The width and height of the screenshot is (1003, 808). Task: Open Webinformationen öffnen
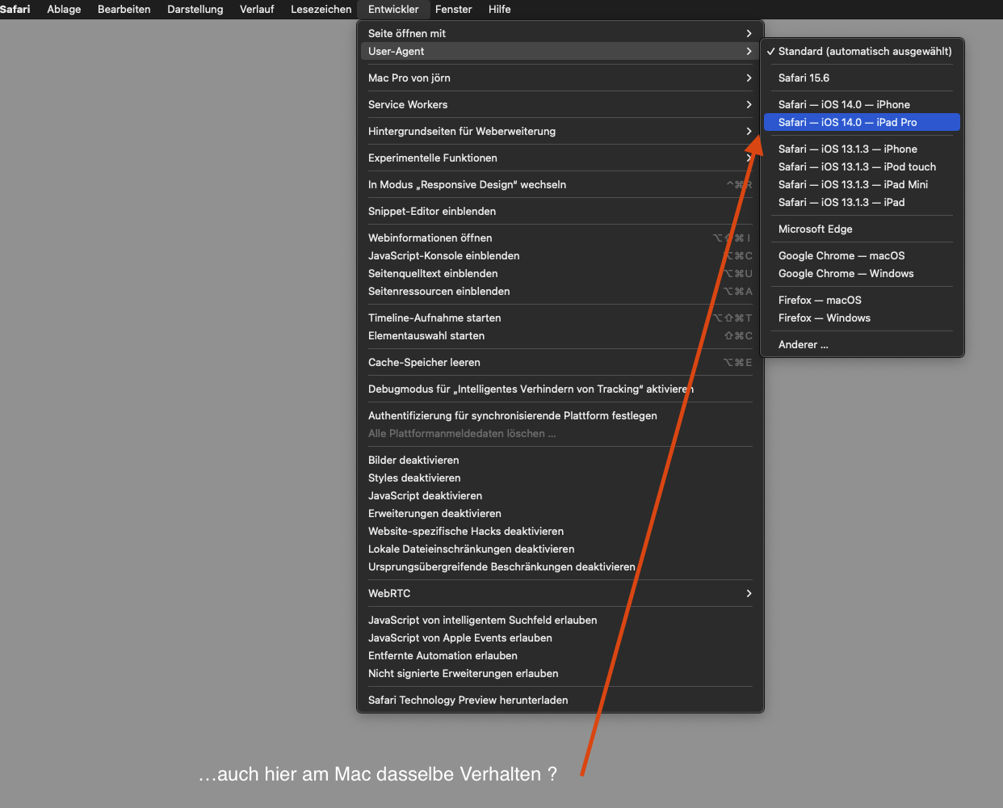(560, 238)
